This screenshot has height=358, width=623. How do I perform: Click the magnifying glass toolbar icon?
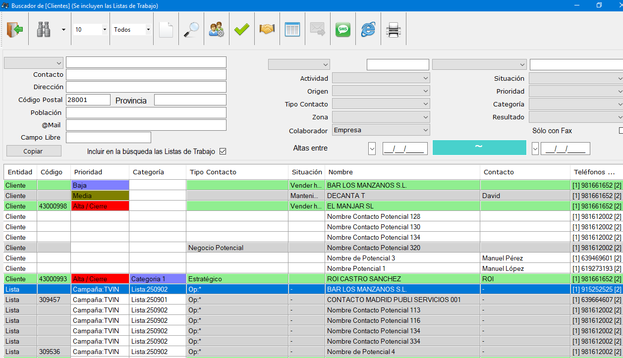(x=191, y=30)
